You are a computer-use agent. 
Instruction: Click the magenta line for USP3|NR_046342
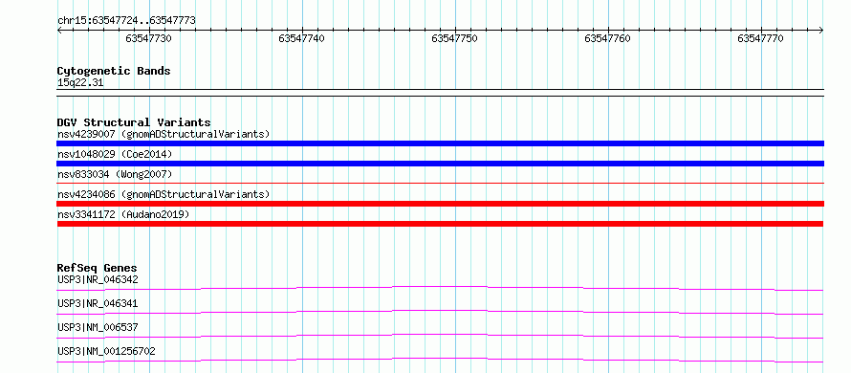[440, 288]
